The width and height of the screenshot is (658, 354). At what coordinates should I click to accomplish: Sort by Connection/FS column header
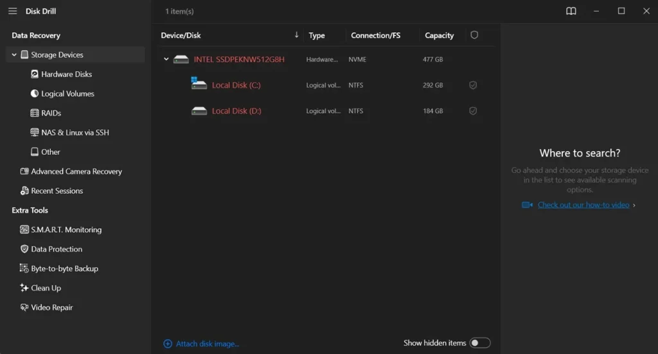click(375, 35)
